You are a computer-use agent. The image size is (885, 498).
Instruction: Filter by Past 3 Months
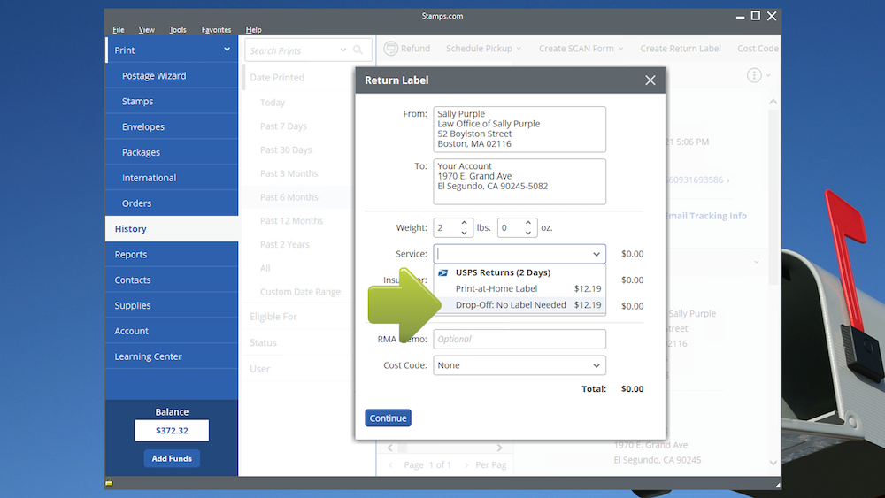(289, 173)
